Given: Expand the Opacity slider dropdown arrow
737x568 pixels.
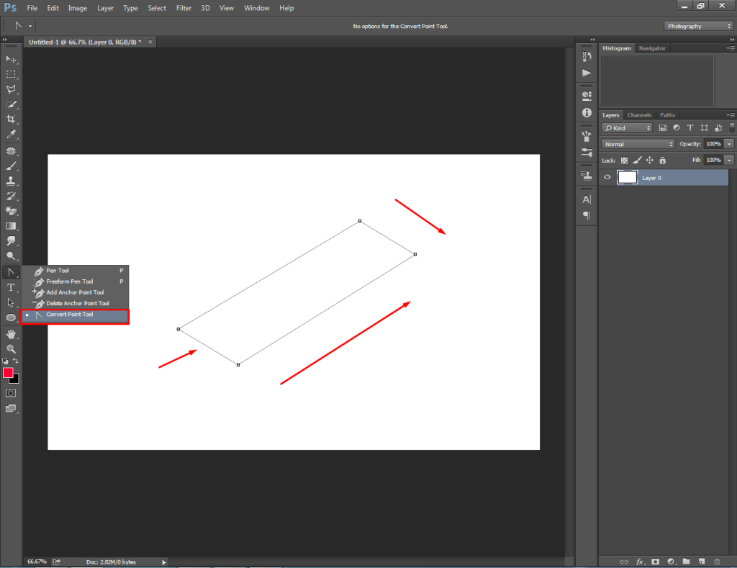Looking at the screenshot, I should point(729,144).
